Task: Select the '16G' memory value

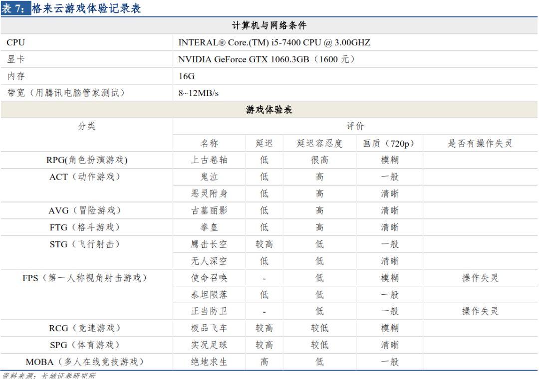Action: click(186, 76)
